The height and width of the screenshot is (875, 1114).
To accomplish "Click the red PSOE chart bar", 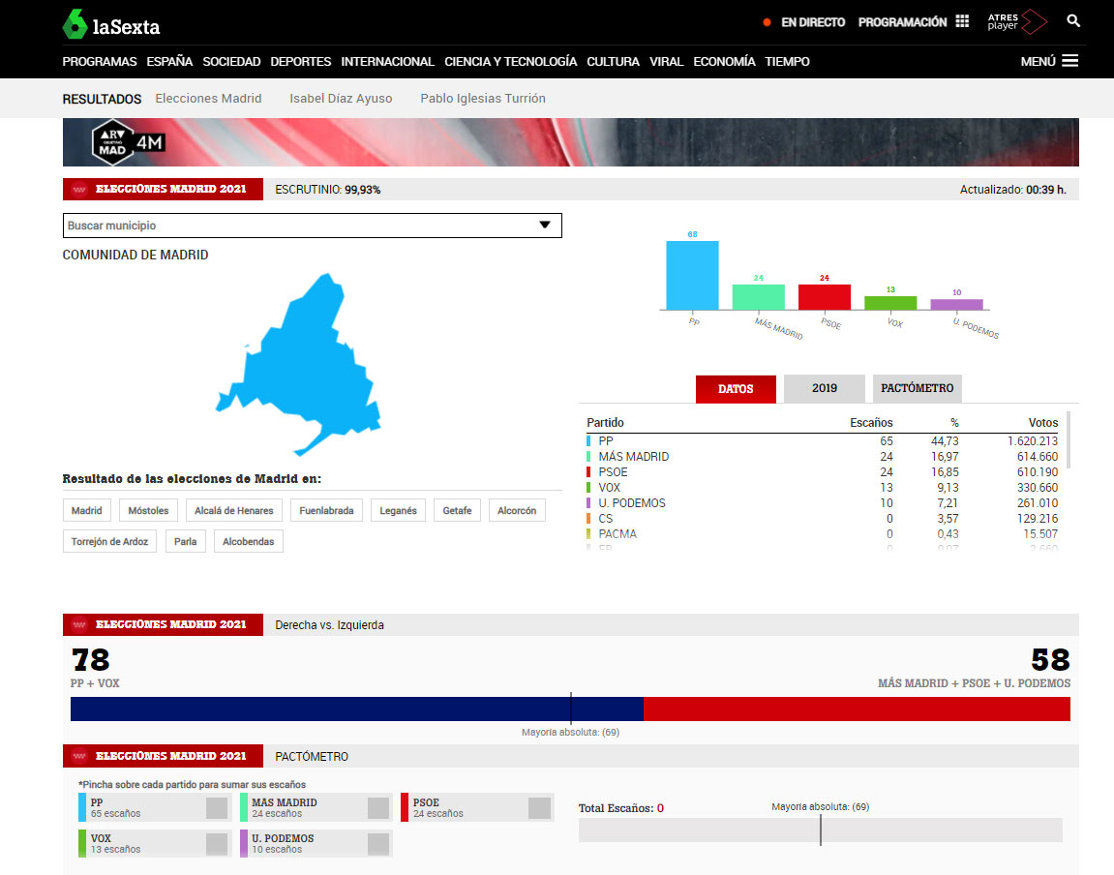I will (x=825, y=297).
